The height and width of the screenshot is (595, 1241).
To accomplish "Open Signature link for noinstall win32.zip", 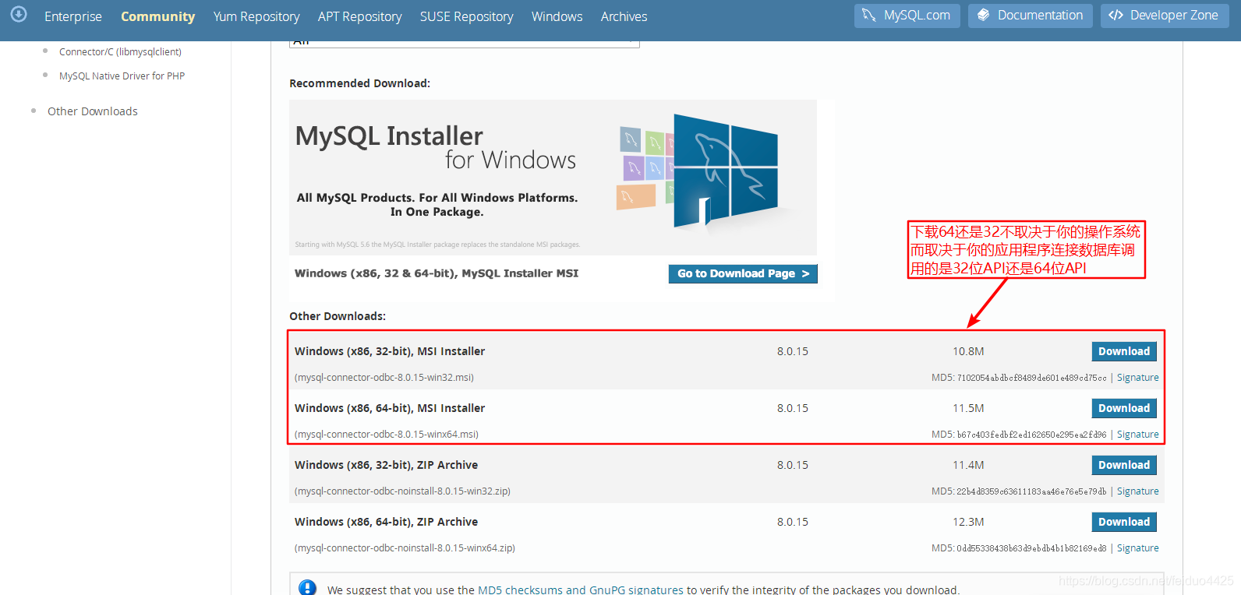I will [x=1138, y=491].
